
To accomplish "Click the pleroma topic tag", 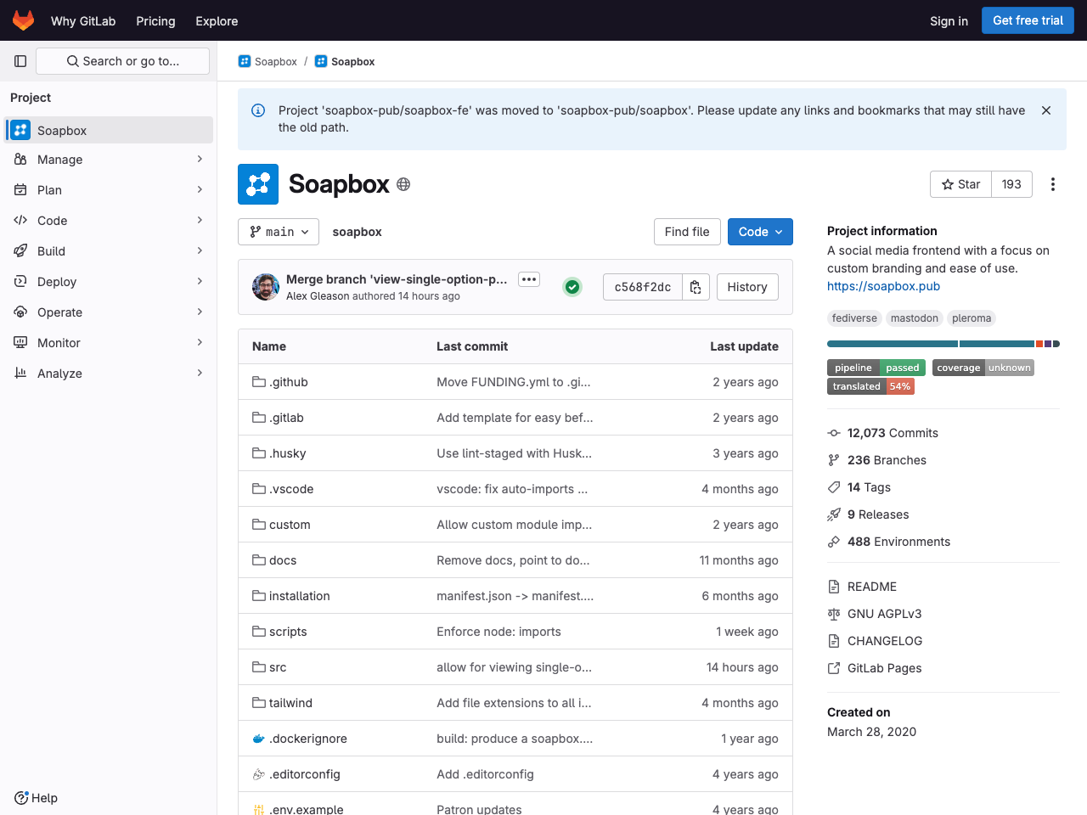I will tap(972, 318).
